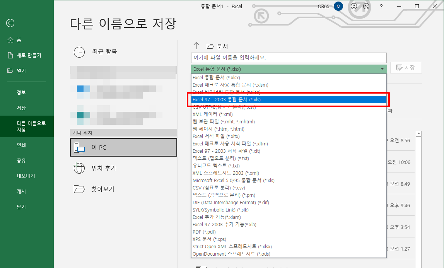Click the back arrow circle icon
The image size is (444, 268).
[10, 23]
